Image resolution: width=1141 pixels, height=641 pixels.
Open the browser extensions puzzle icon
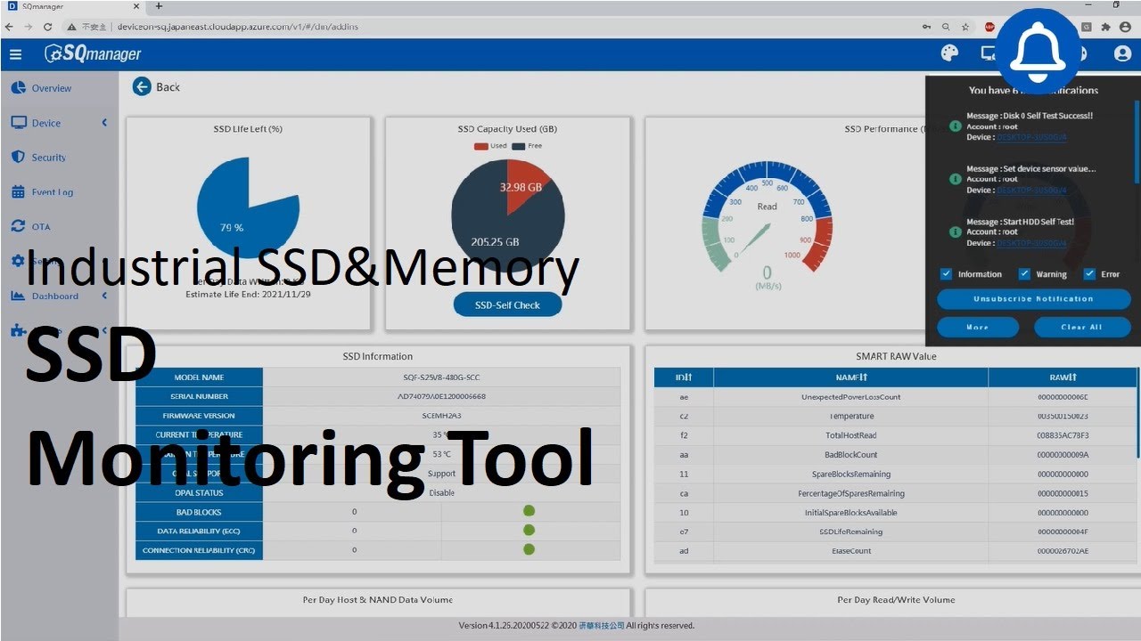tap(1105, 27)
